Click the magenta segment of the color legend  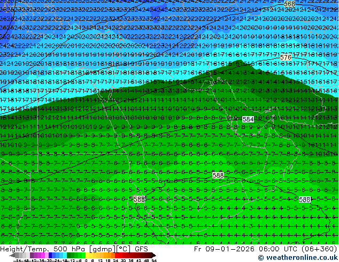(43, 255)
